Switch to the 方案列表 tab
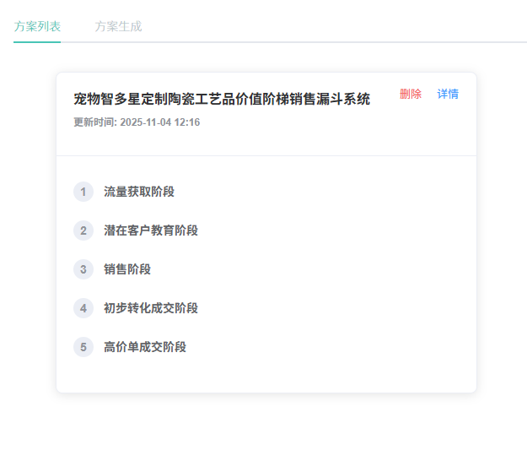 (x=37, y=26)
